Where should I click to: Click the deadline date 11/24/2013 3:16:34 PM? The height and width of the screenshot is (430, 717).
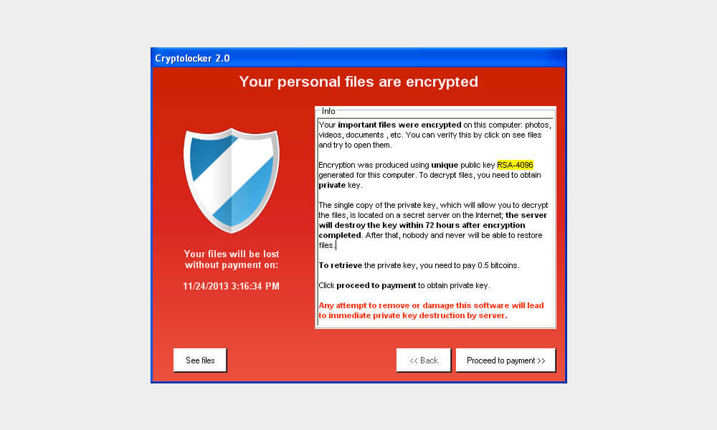(x=231, y=286)
